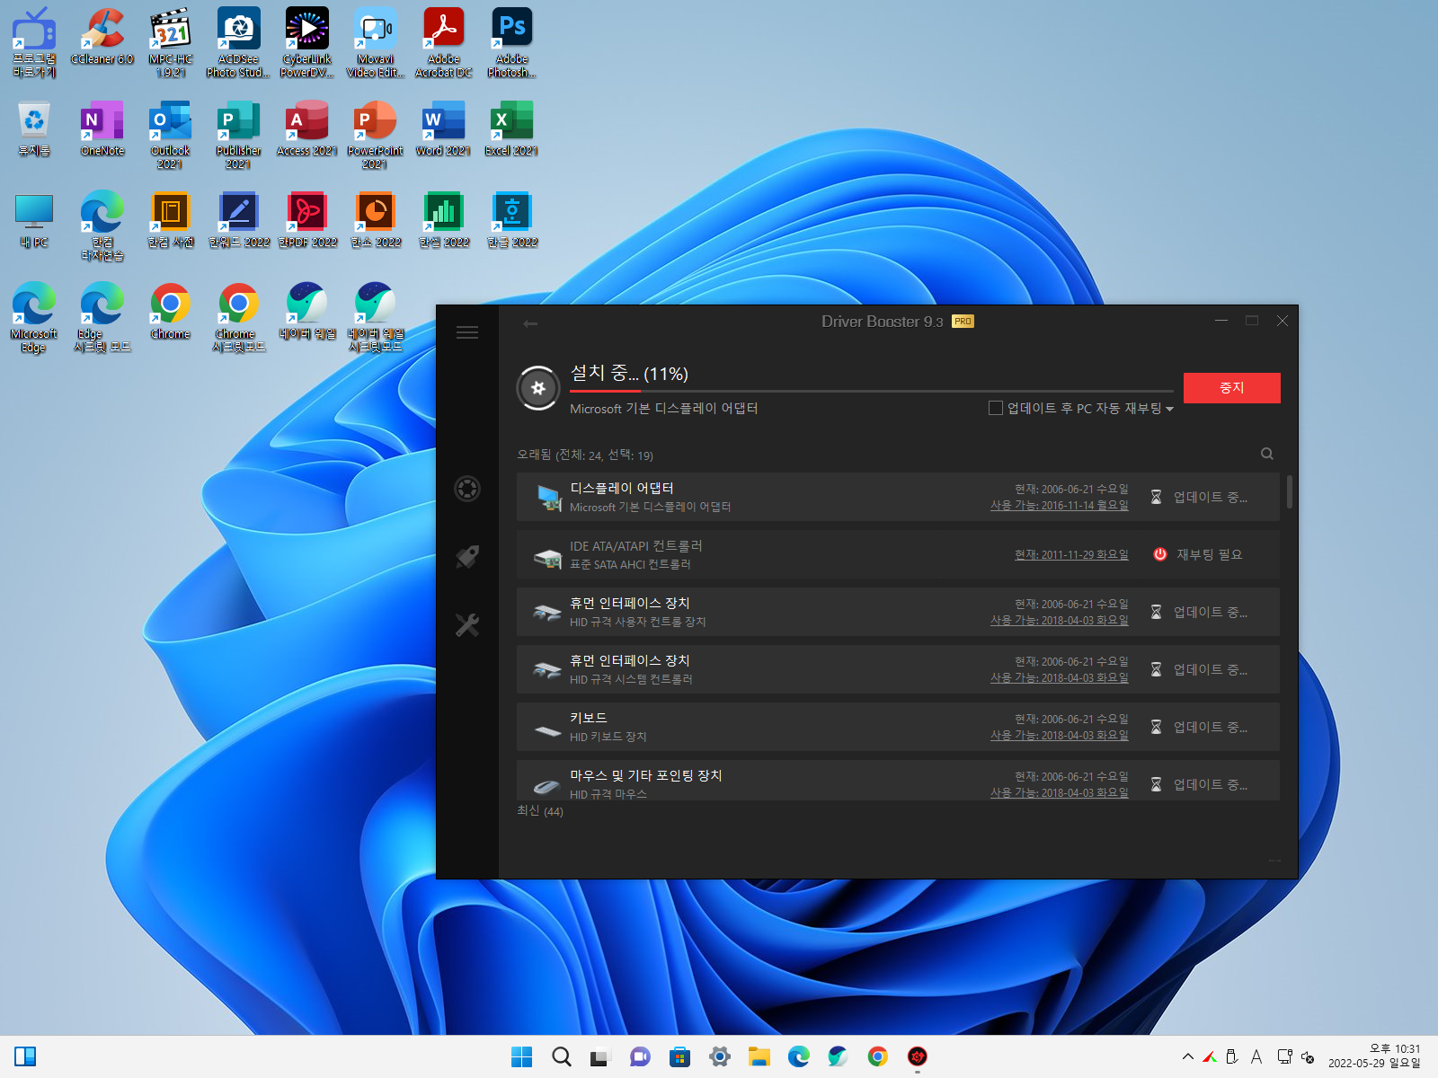The width and height of the screenshot is (1438, 1078).
Task: Click Driver Booster taskbar icon
Action: (918, 1056)
